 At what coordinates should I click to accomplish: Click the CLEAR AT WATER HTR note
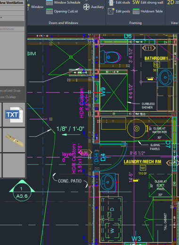coord(159,131)
